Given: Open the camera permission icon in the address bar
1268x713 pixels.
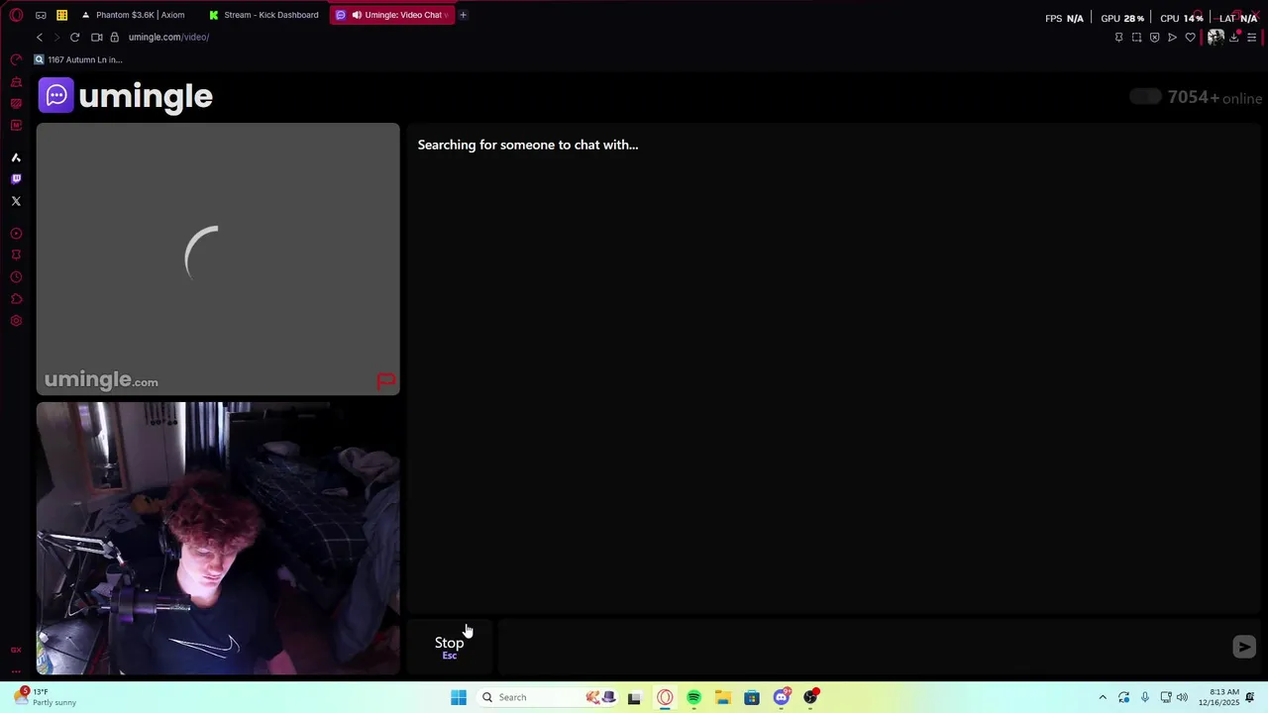Looking at the screenshot, I should tap(96, 37).
